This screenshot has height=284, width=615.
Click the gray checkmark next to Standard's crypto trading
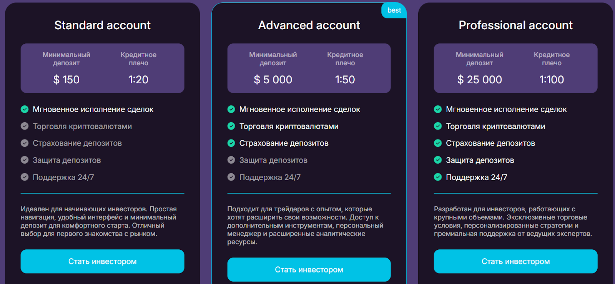pyautogui.click(x=25, y=126)
